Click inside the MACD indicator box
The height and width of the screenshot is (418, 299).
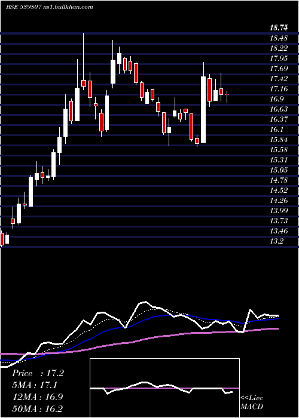(x=164, y=388)
